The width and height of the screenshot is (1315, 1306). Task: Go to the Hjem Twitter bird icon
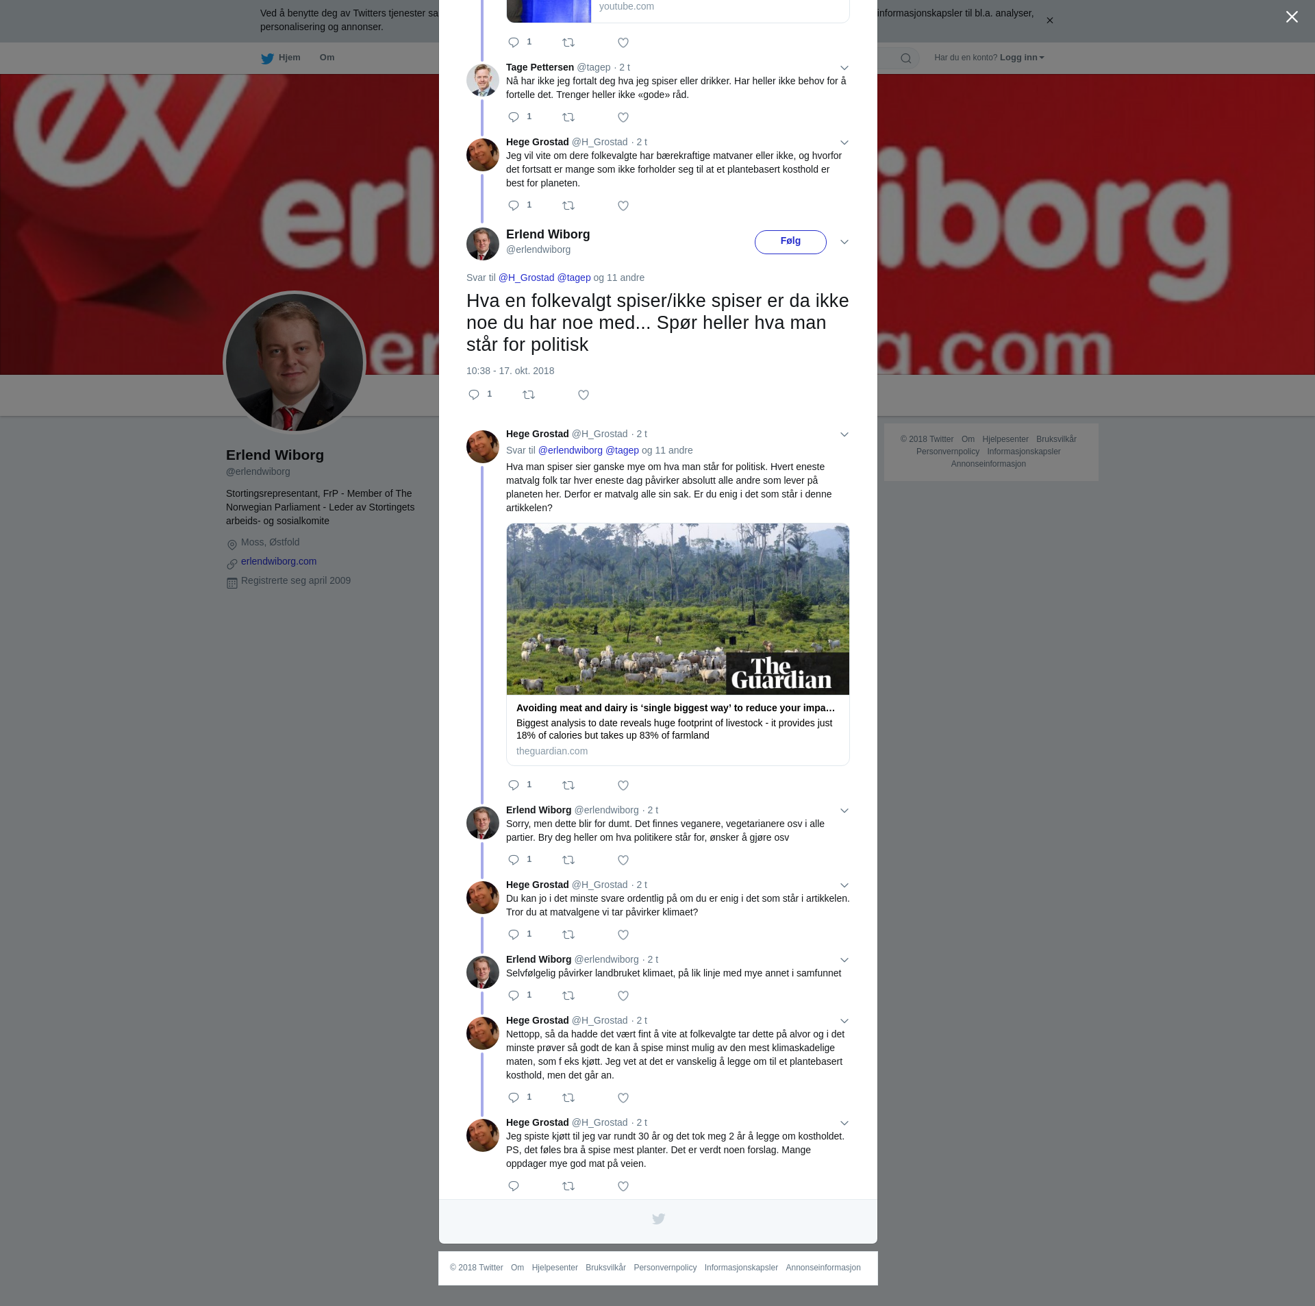tap(267, 58)
